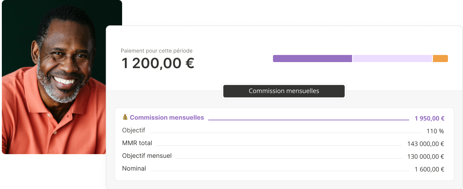Expand the commission summary card

coord(284,144)
